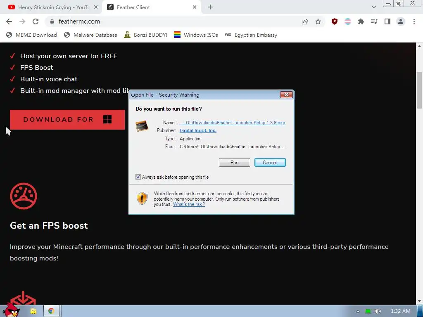Open a new browser tab
Image resolution: width=423 pixels, height=317 pixels.
[210, 7]
